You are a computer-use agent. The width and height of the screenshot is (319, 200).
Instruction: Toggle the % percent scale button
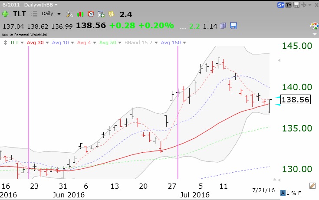tap(293, 193)
